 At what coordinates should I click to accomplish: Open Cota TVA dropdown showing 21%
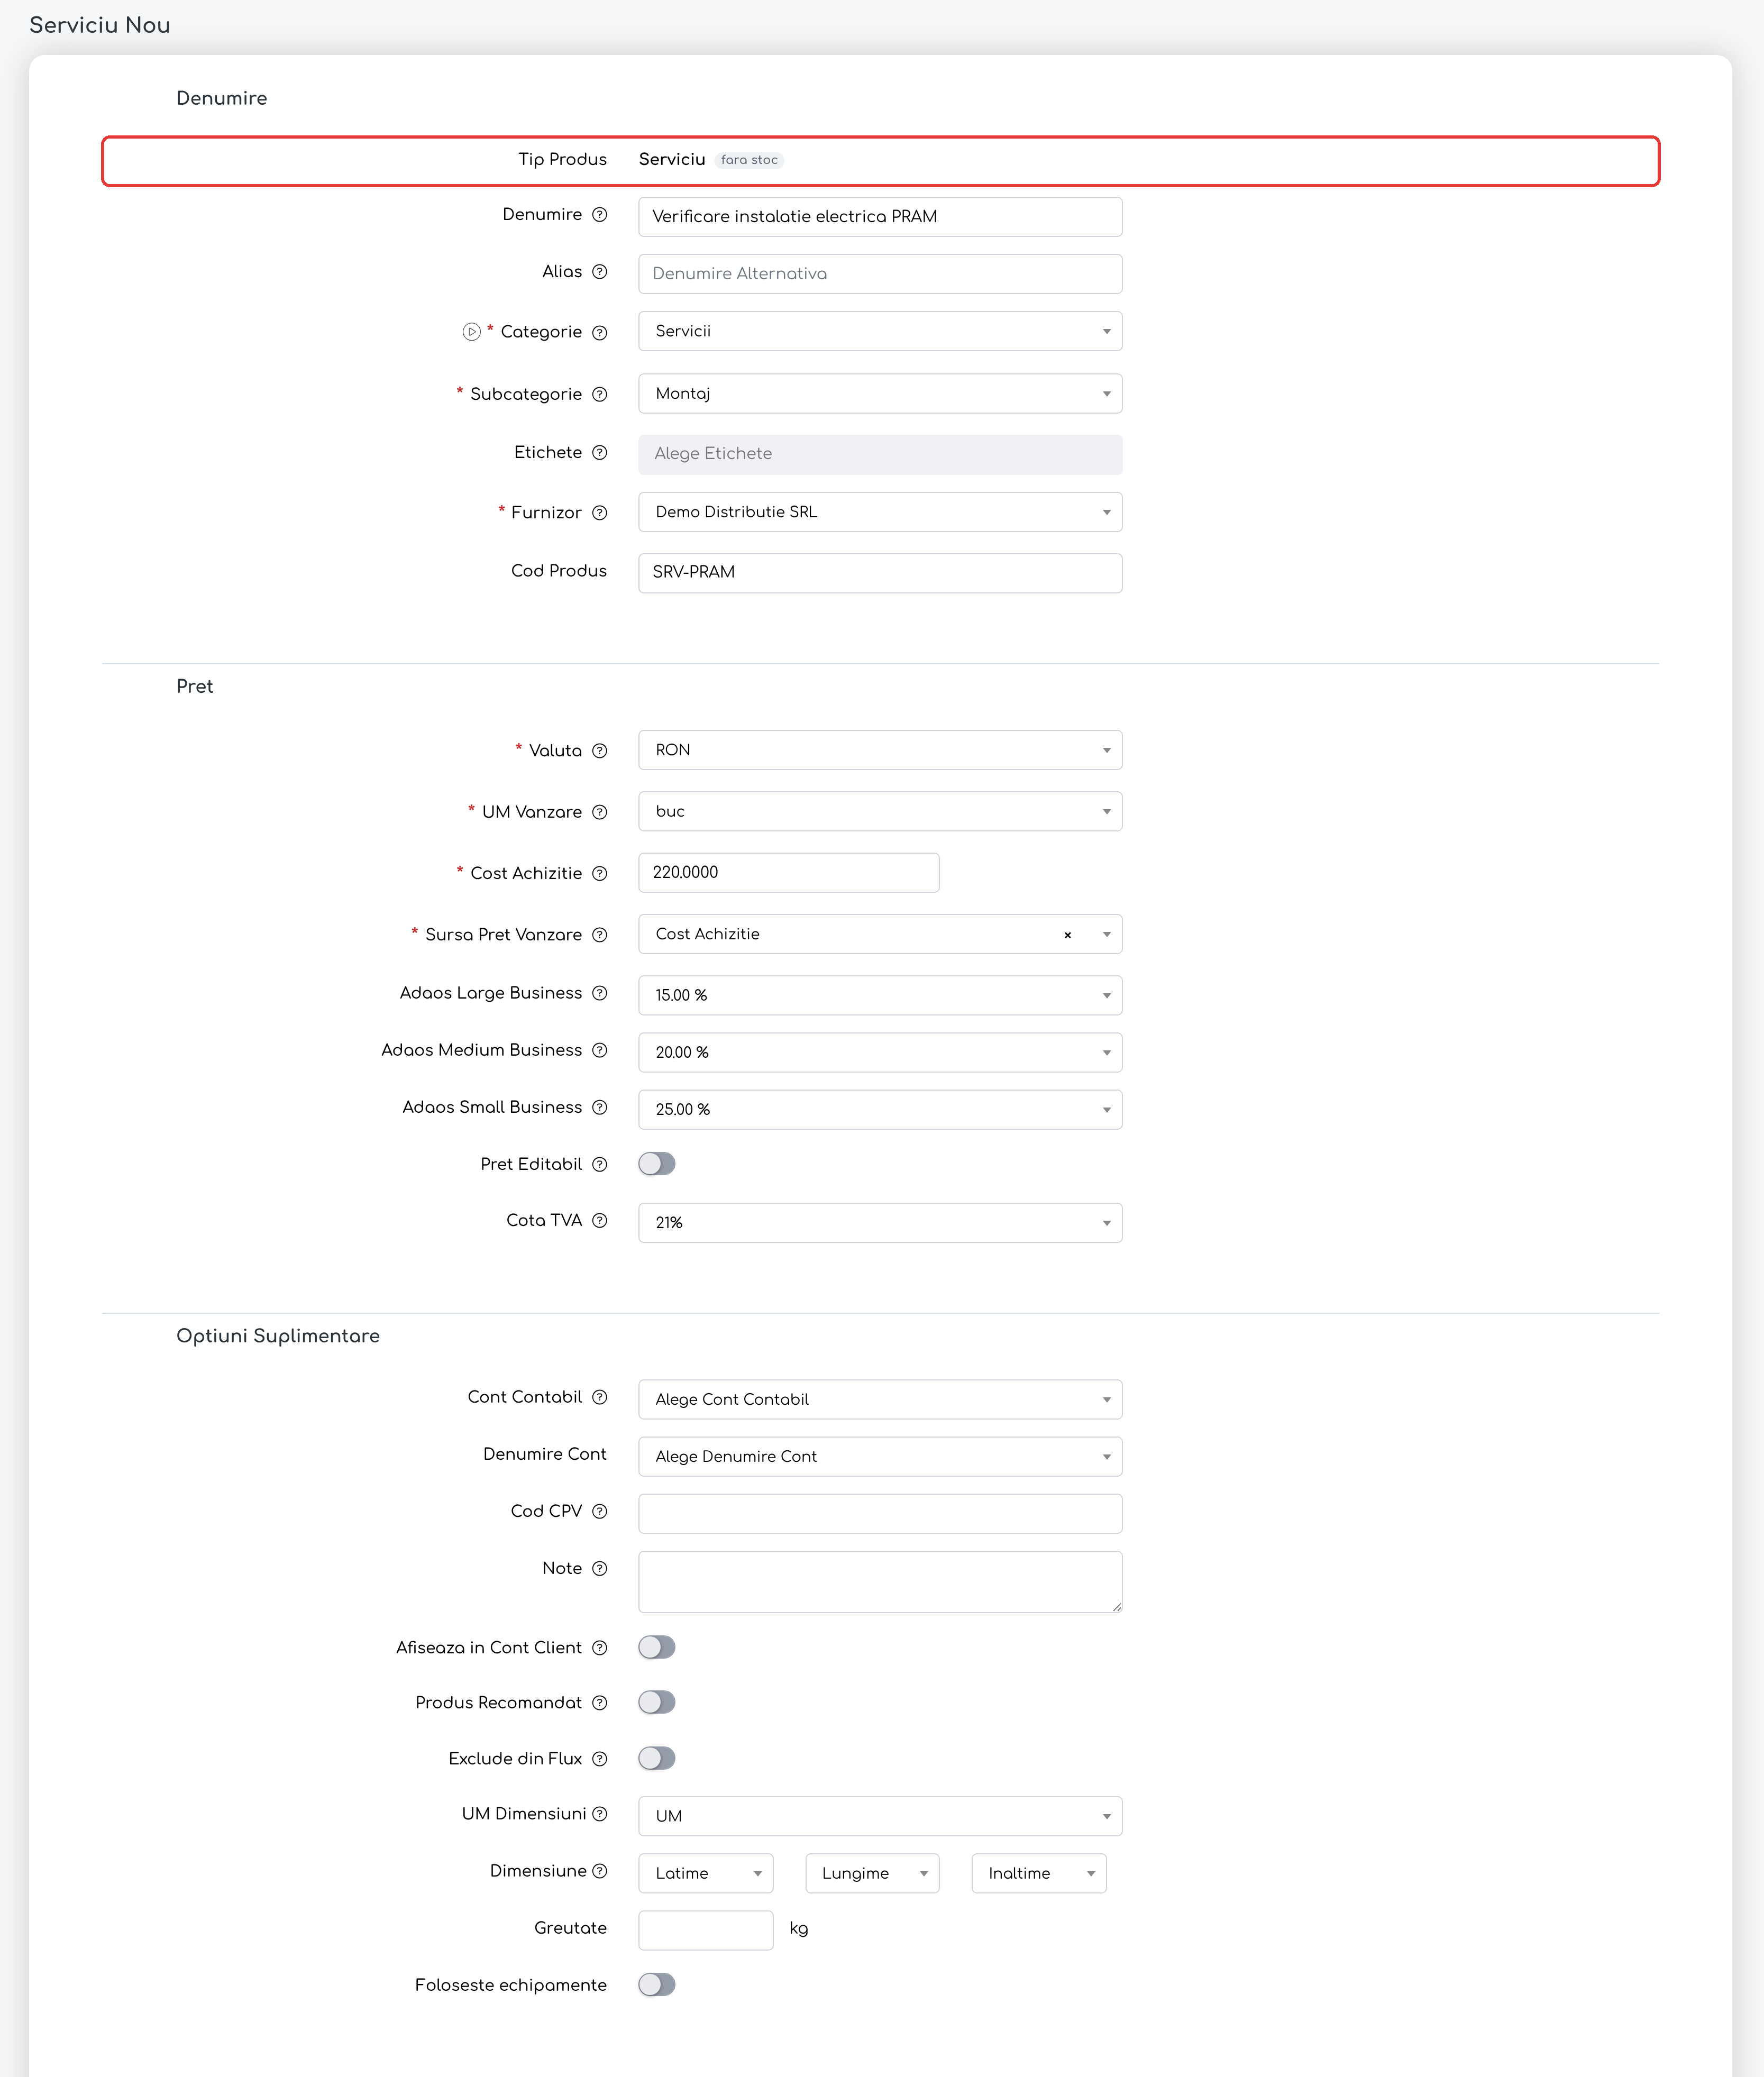click(x=880, y=1222)
